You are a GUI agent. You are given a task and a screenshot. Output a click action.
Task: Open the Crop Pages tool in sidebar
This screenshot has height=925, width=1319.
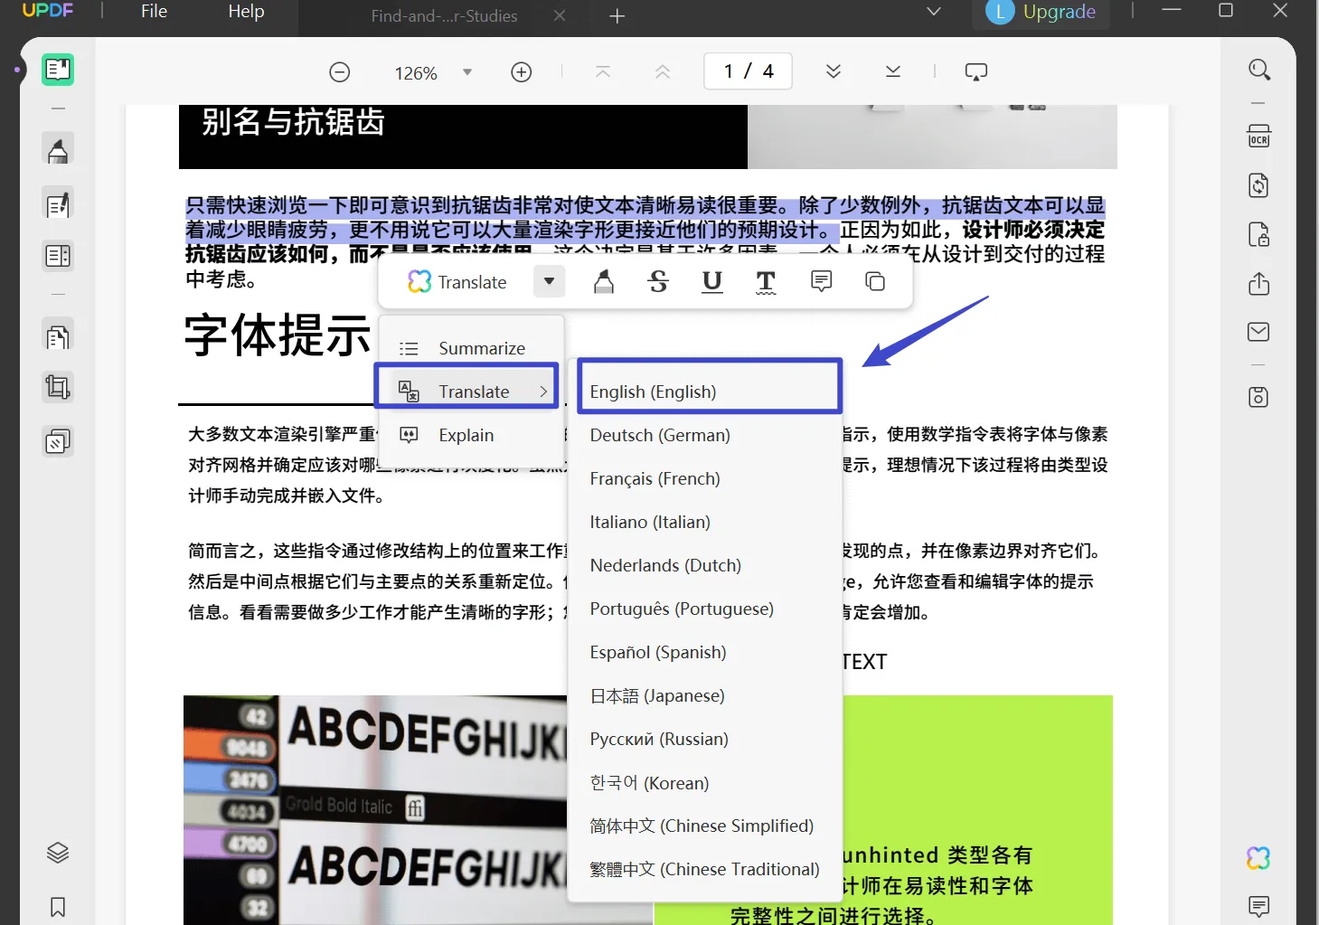click(58, 388)
